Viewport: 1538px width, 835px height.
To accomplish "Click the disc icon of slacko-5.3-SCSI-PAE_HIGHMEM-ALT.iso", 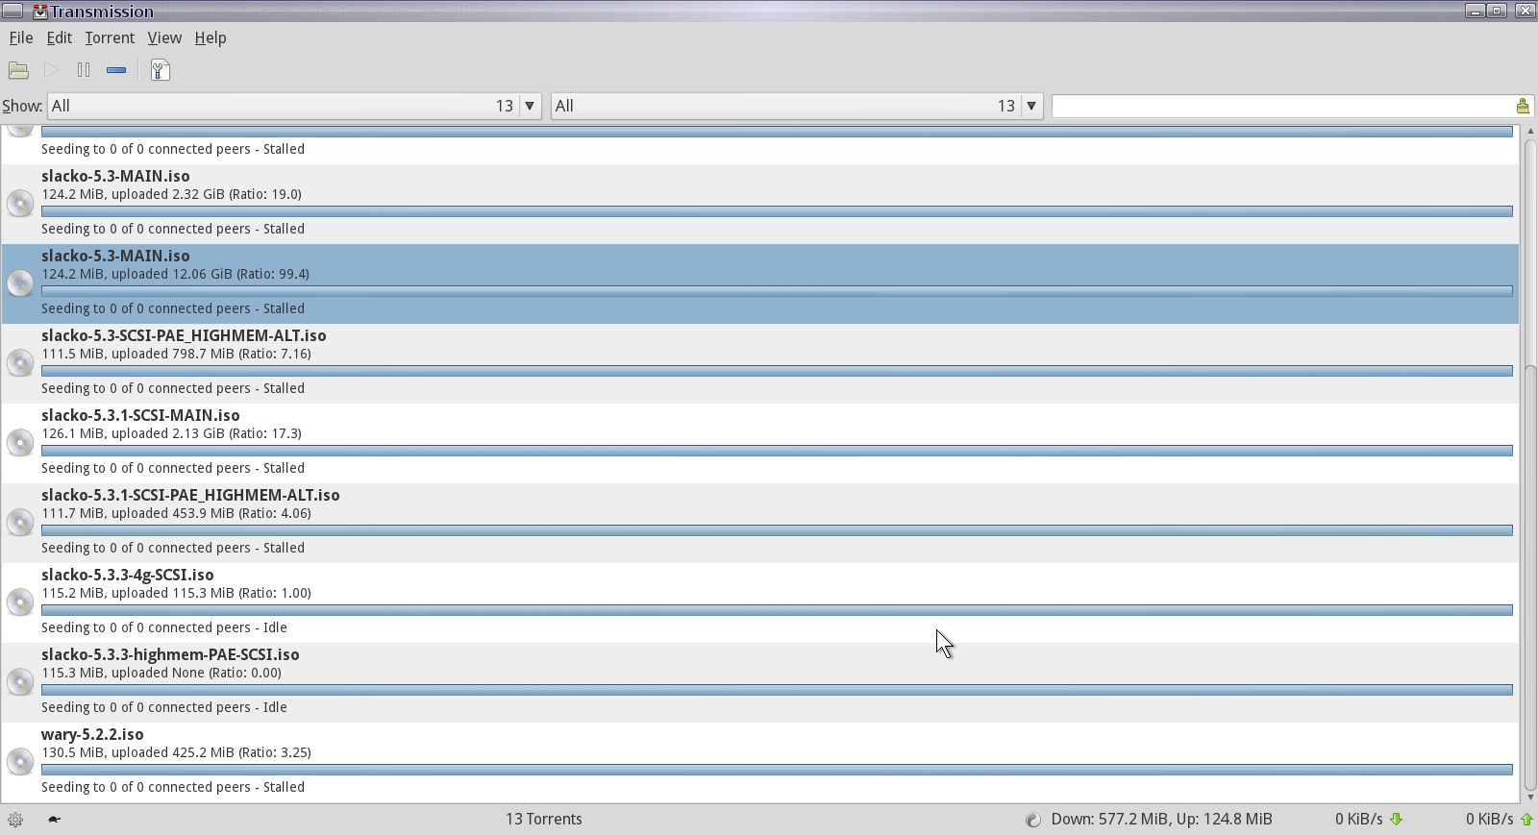I will (20, 362).
